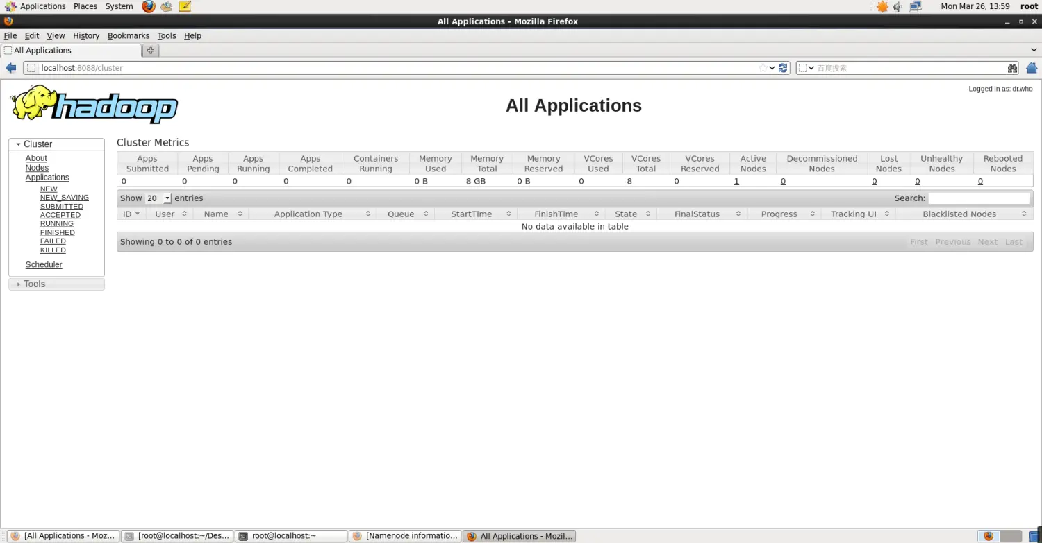This screenshot has width=1042, height=543.
Task: Open the Applications sidebar link
Action: 47,178
